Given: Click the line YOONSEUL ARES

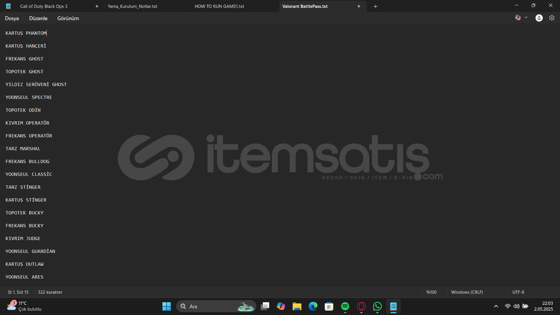Looking at the screenshot, I should click(24, 277).
